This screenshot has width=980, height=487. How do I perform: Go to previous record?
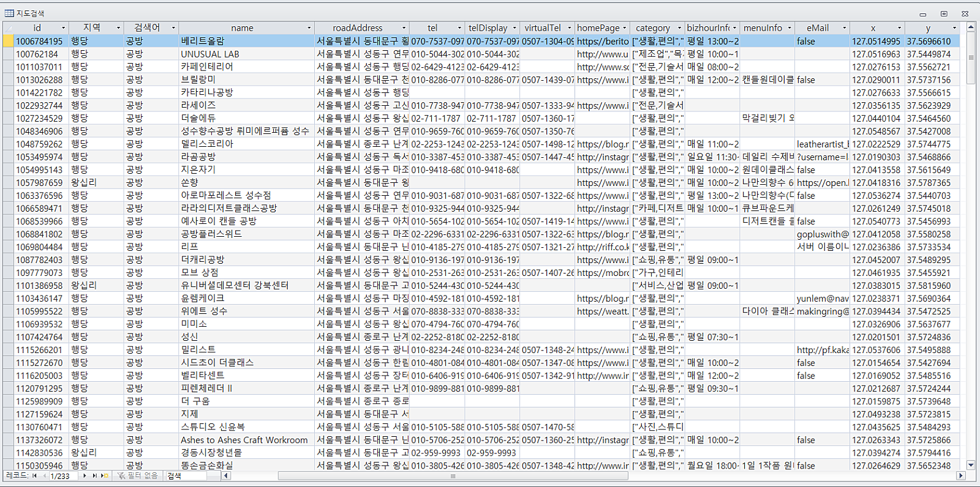coord(44,475)
